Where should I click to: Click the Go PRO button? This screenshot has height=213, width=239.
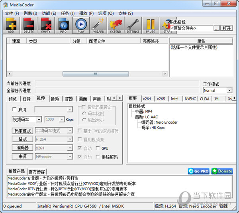point(199,171)
